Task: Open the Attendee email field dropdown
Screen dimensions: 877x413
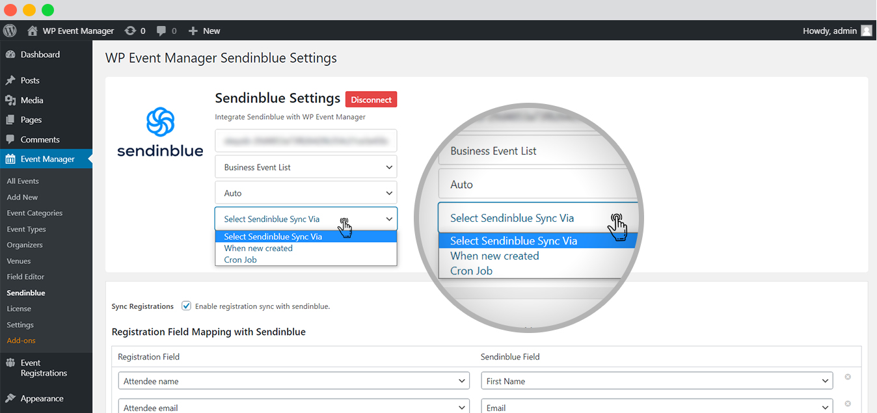Action: click(293, 407)
